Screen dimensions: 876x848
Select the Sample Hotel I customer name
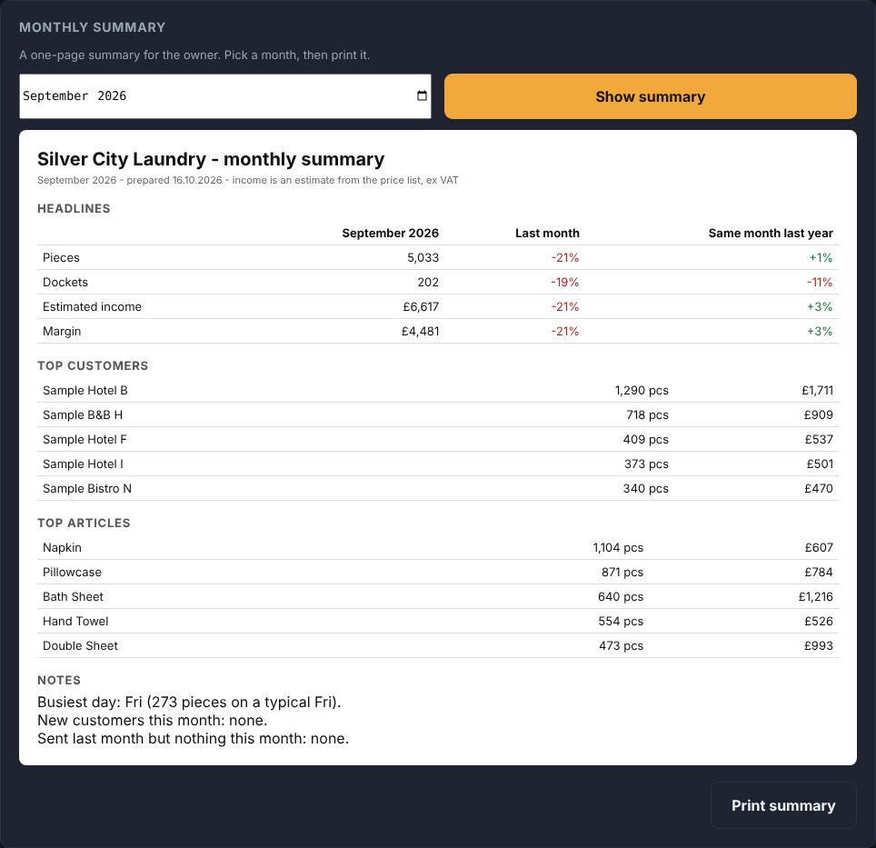click(x=84, y=464)
